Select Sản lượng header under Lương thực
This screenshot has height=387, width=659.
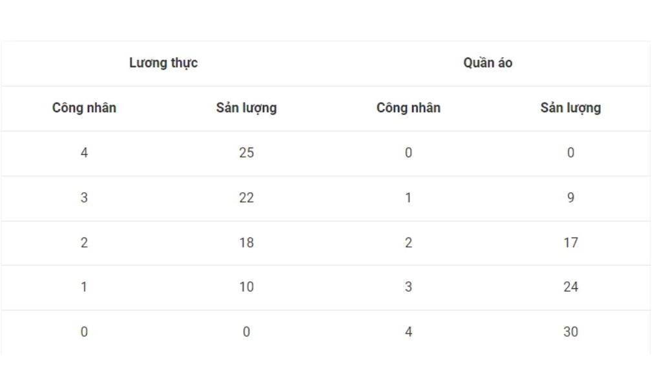coord(246,108)
